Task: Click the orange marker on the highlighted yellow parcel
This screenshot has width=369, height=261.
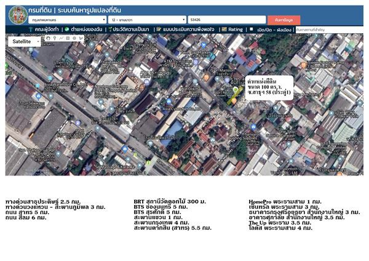Action: [234, 101]
